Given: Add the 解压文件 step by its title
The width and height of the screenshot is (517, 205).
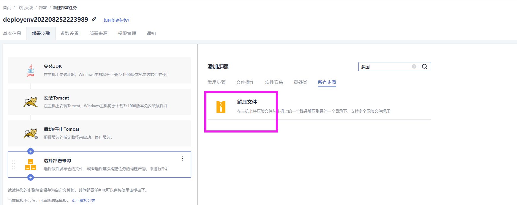Looking at the screenshot, I should click(247, 102).
